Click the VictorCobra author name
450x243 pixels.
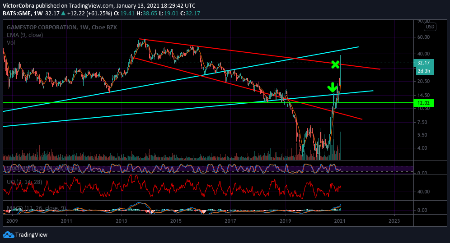19,6
